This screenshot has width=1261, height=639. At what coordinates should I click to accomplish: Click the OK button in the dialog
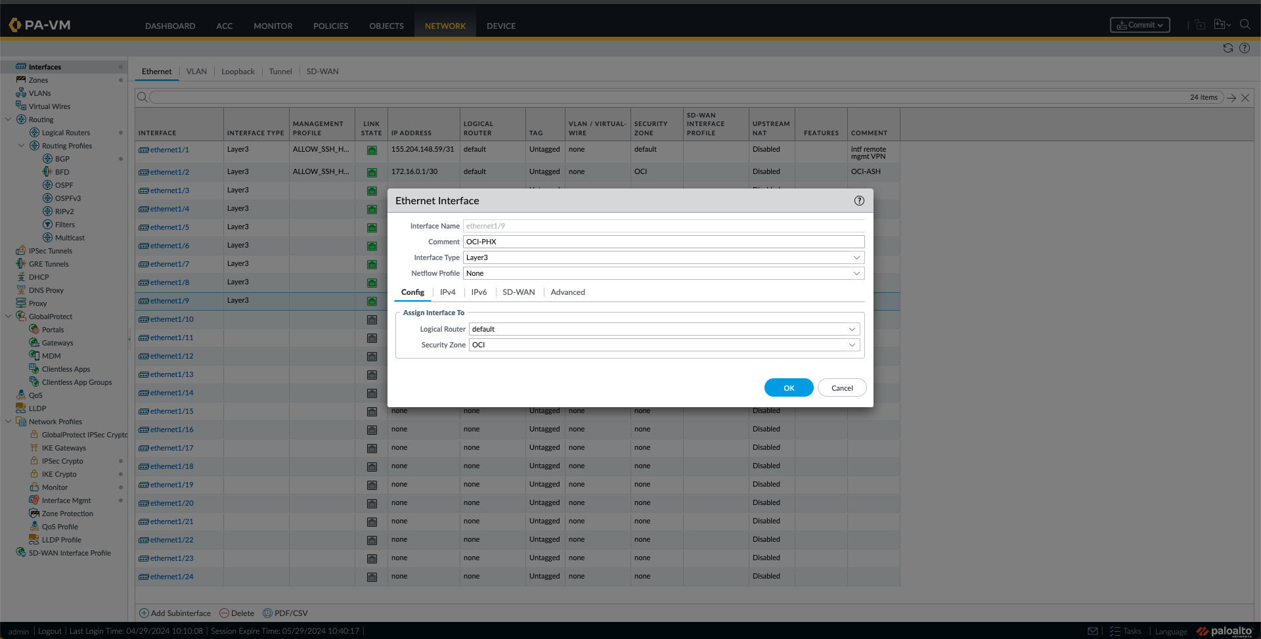tap(788, 387)
